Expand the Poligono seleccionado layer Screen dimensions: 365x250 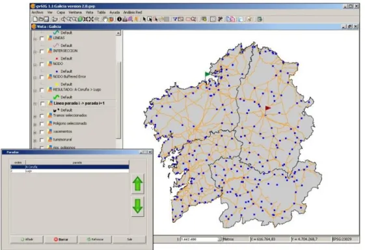tap(35, 124)
